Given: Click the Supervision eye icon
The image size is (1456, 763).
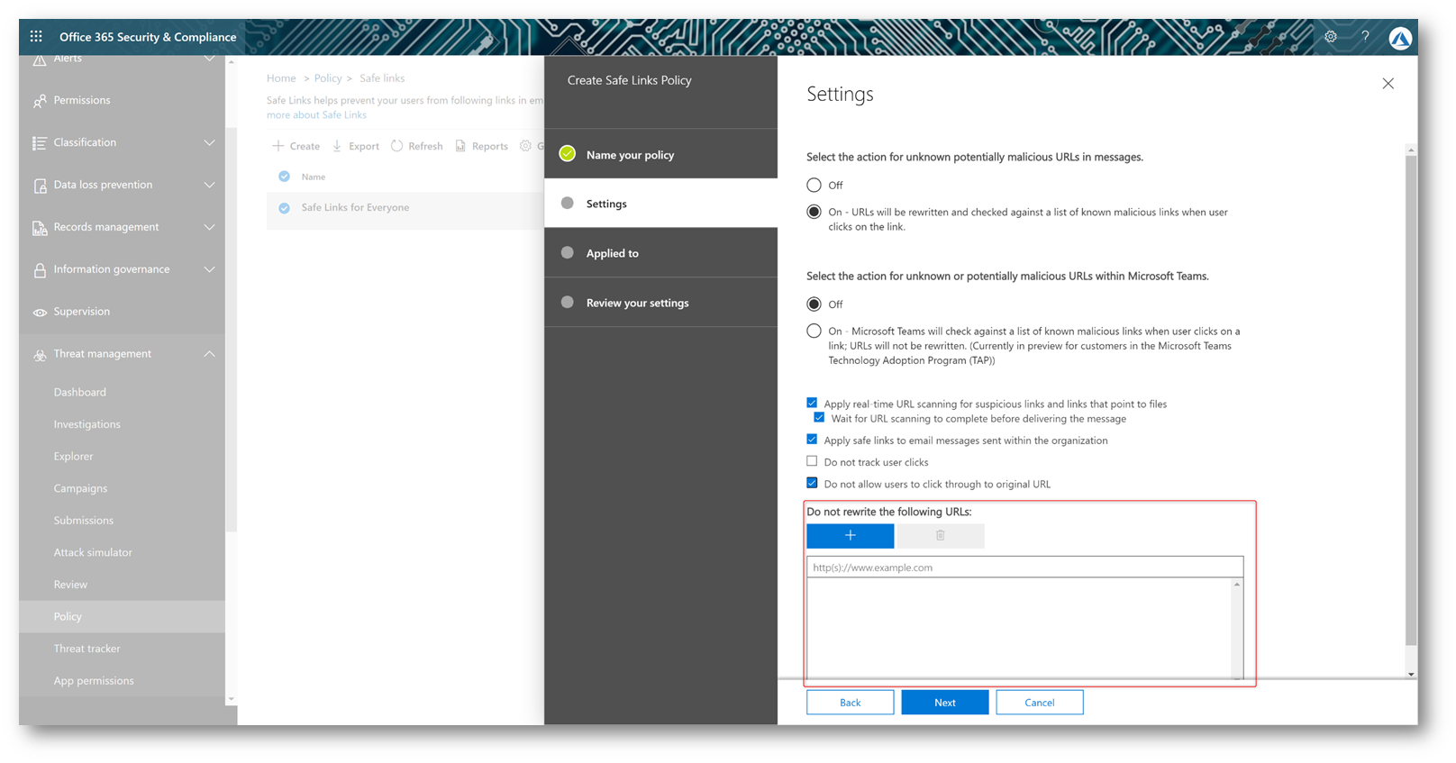Looking at the screenshot, I should click(x=40, y=313).
